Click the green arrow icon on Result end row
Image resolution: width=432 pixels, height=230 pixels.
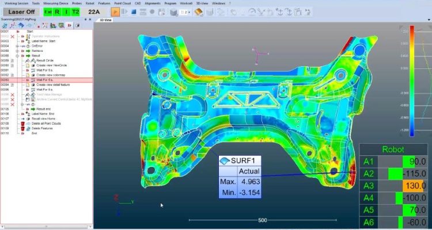point(33,109)
